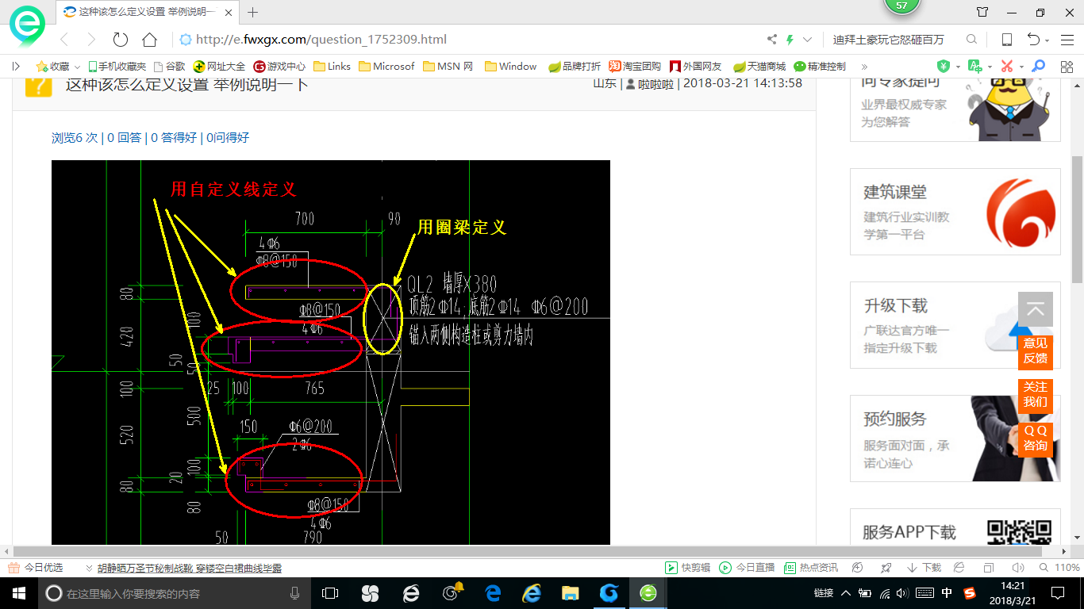Viewport: 1084px width, 609px height.
Task: Open the 外国网友 bookmark
Action: pos(696,67)
